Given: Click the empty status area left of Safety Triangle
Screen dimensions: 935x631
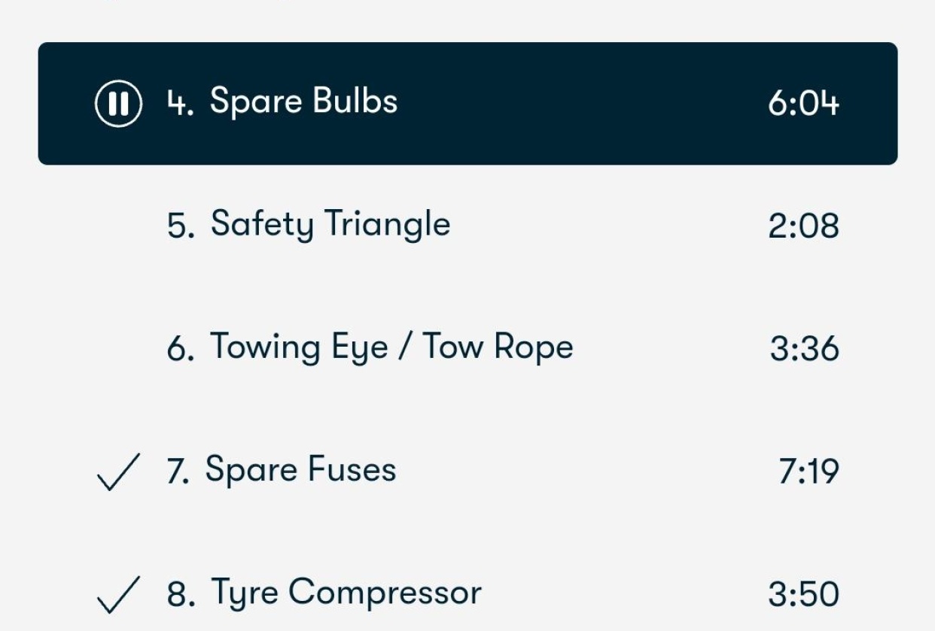Looking at the screenshot, I should [118, 226].
